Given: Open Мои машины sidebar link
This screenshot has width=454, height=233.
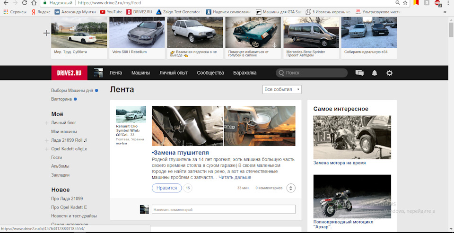Looking at the screenshot, I should point(64,131).
